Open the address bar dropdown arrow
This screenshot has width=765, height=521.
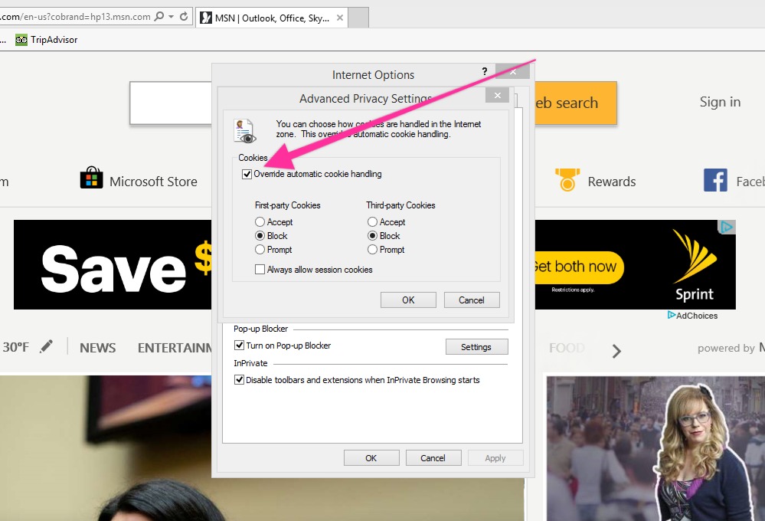pos(172,17)
